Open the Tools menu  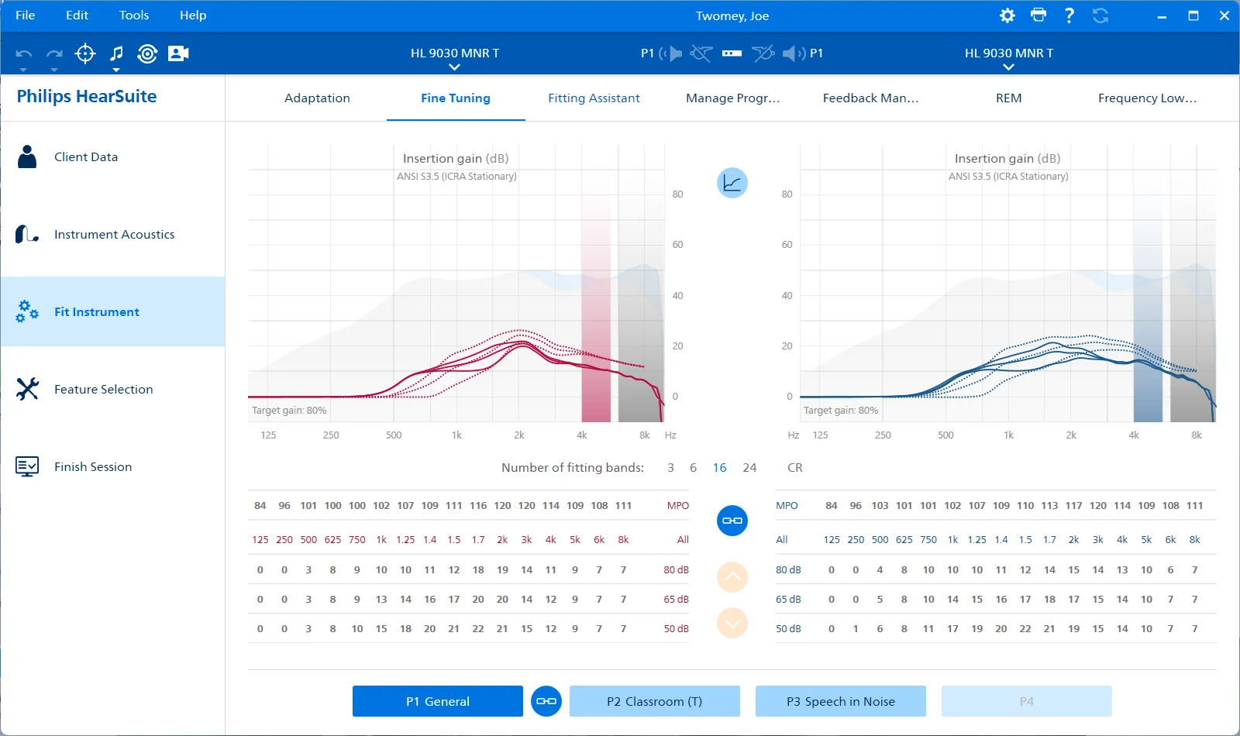point(134,15)
